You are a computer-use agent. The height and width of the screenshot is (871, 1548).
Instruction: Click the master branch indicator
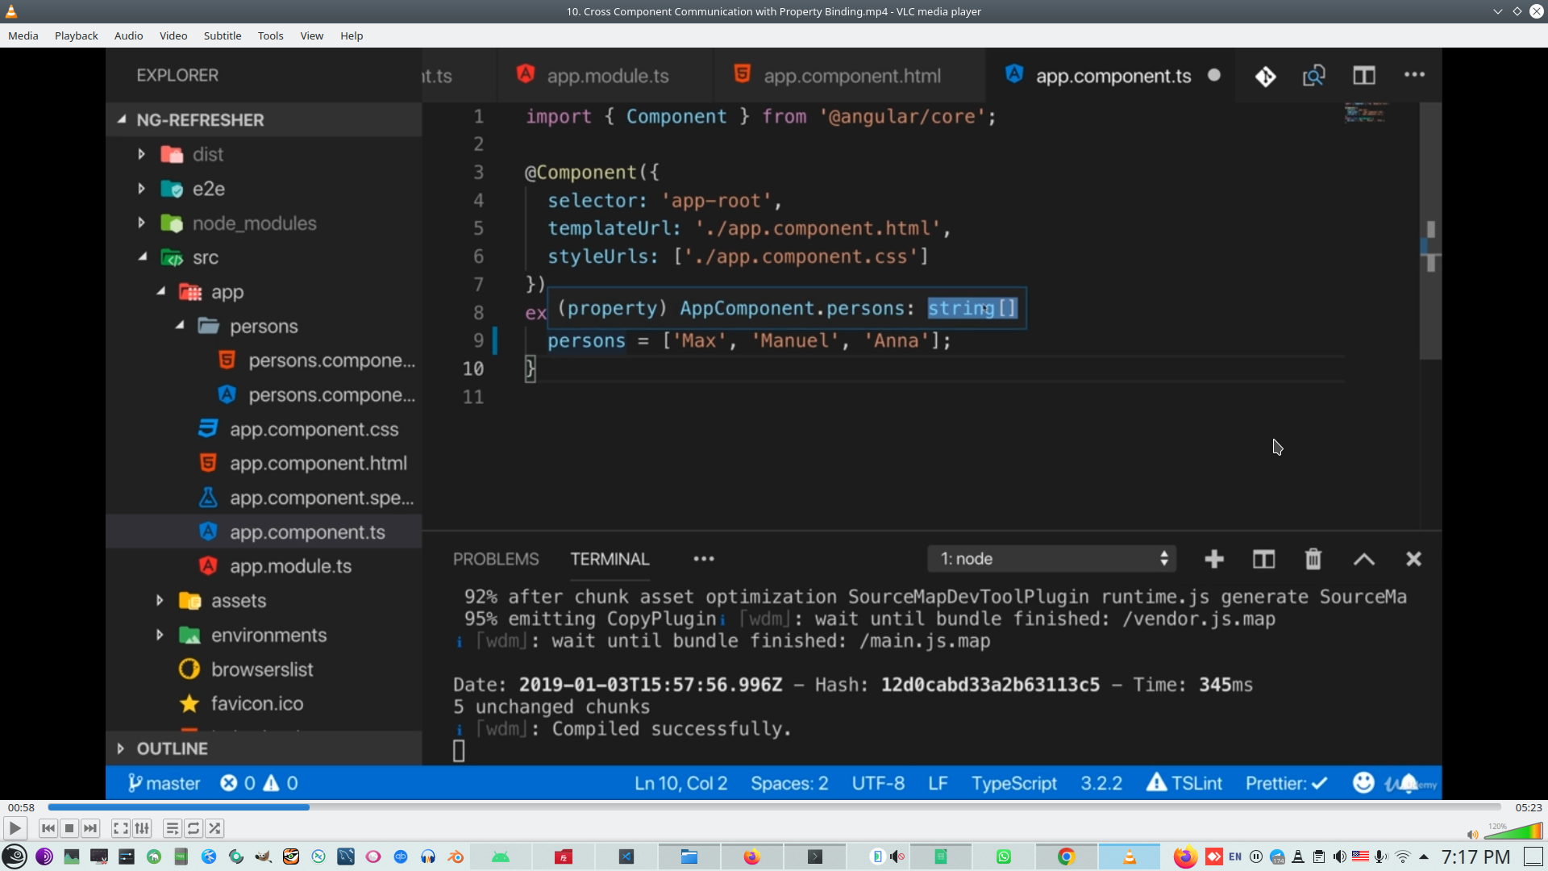(164, 782)
